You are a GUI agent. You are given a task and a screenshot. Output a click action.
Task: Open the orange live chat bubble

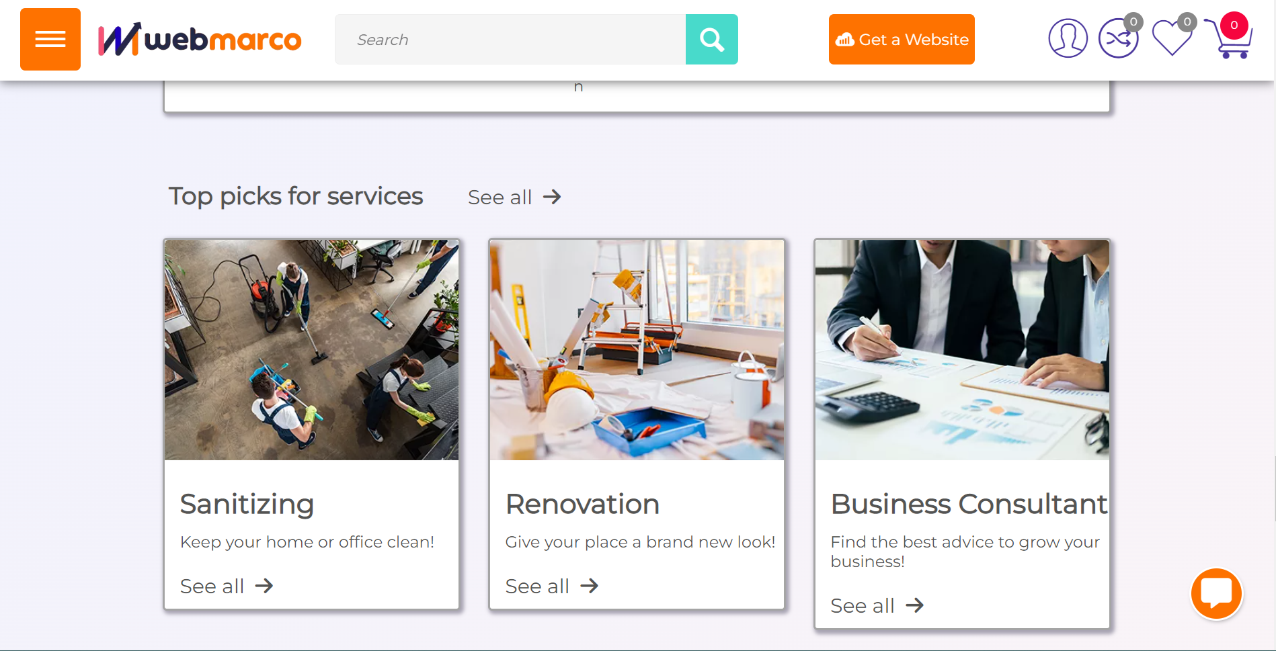point(1216,594)
